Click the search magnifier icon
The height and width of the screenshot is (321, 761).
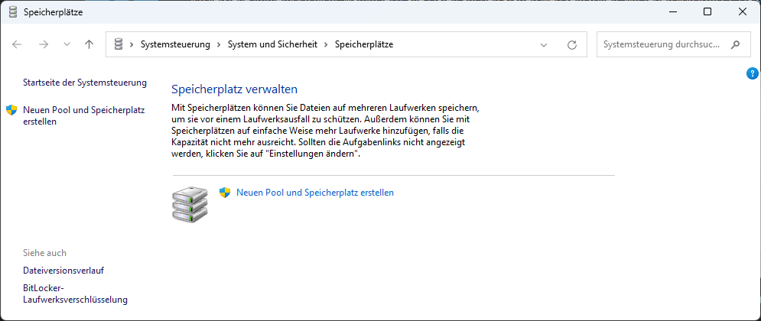click(x=735, y=44)
